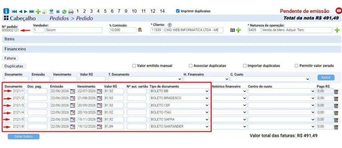Open the YouTube help video icon
Screen dimensions: 342x148
[339, 11]
